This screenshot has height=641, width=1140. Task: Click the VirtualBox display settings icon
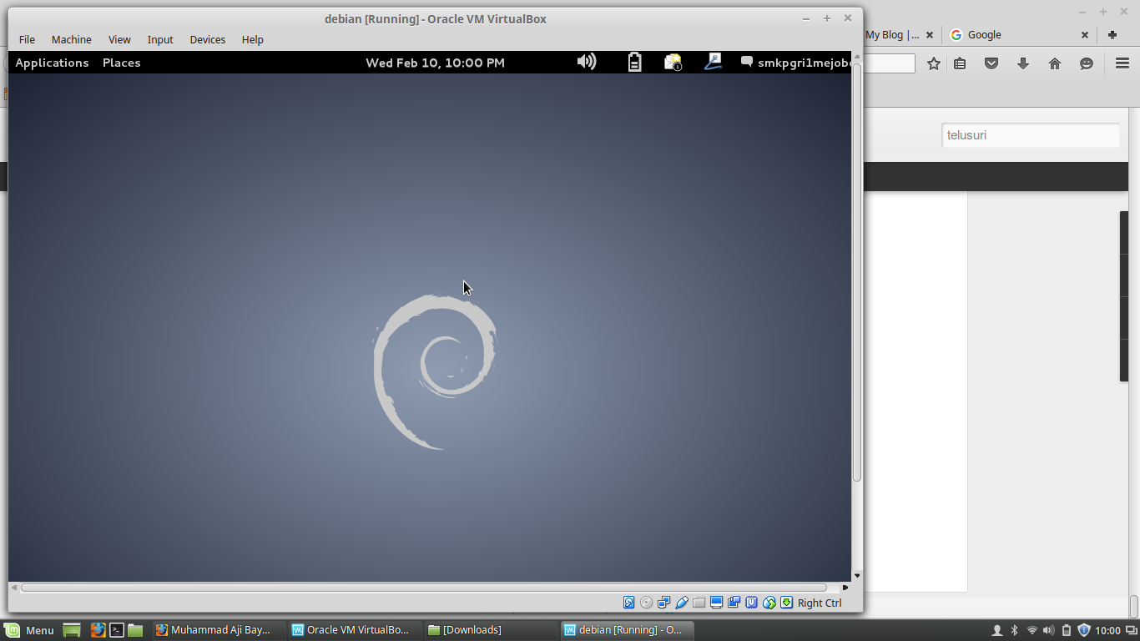(x=716, y=603)
